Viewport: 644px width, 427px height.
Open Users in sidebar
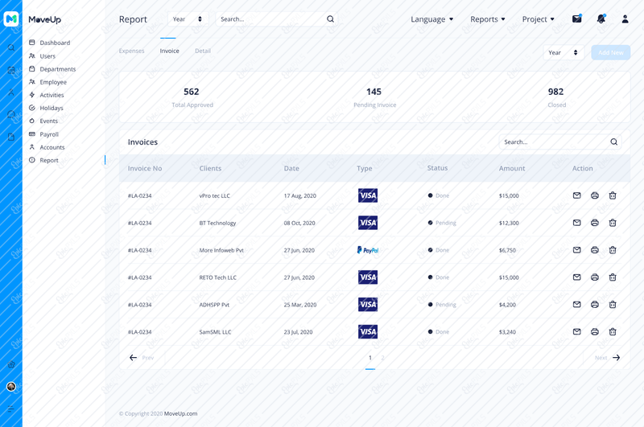coord(43,56)
